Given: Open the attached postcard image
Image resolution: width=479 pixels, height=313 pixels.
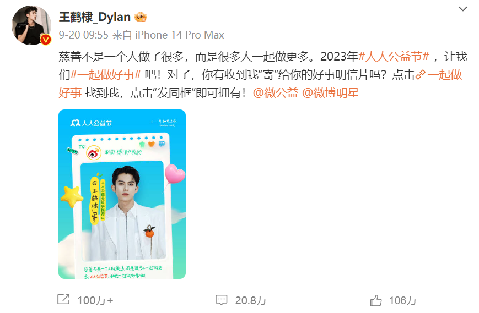Looking at the screenshot, I should (x=122, y=194).
